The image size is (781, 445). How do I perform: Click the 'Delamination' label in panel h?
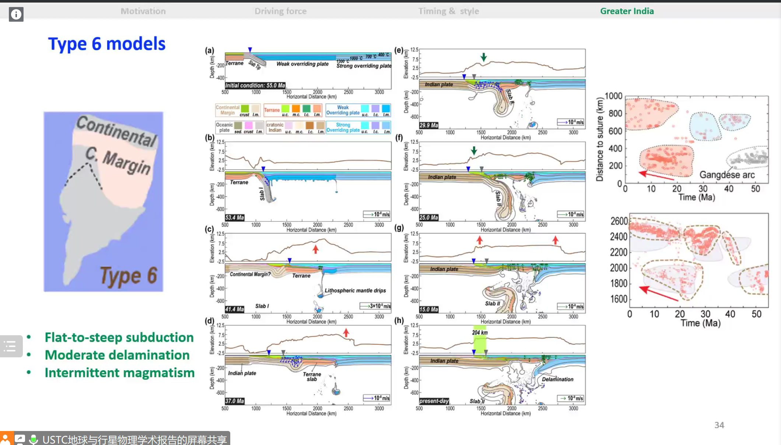point(558,379)
